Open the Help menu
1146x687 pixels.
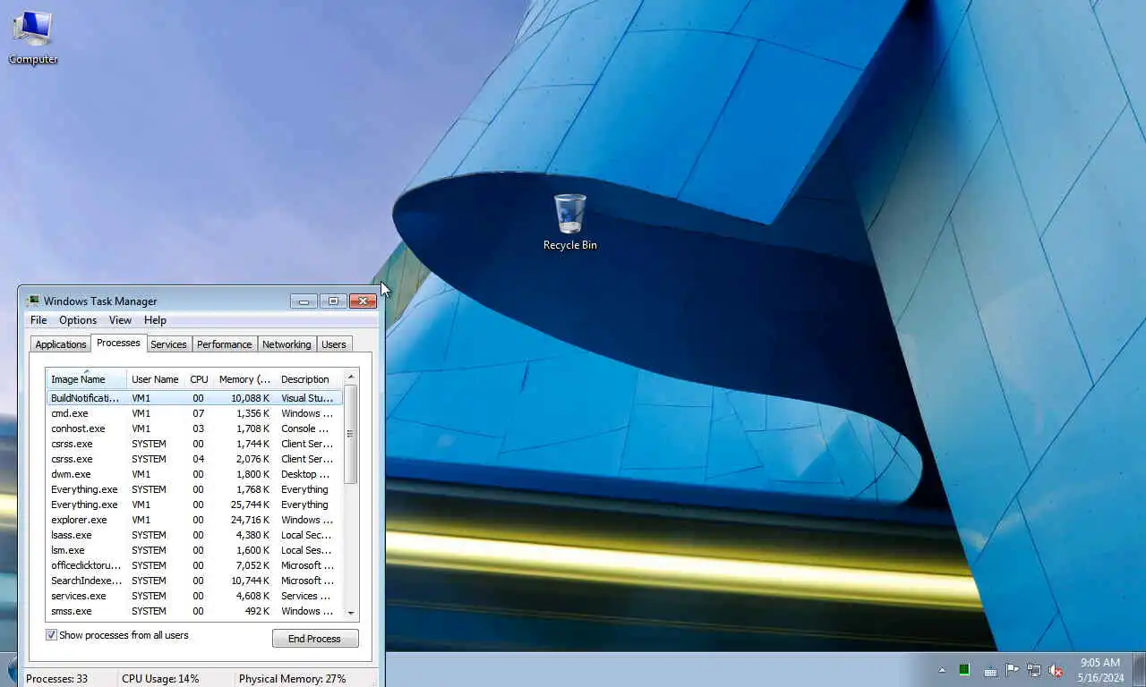[155, 320]
